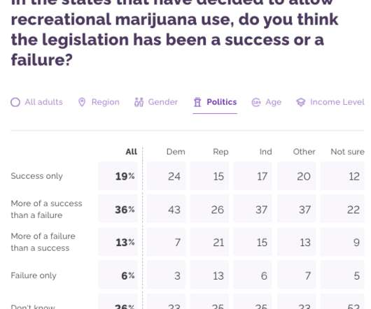Click the Region map pin icon
Image resolution: width=371 pixels, height=309 pixels.
point(82,102)
